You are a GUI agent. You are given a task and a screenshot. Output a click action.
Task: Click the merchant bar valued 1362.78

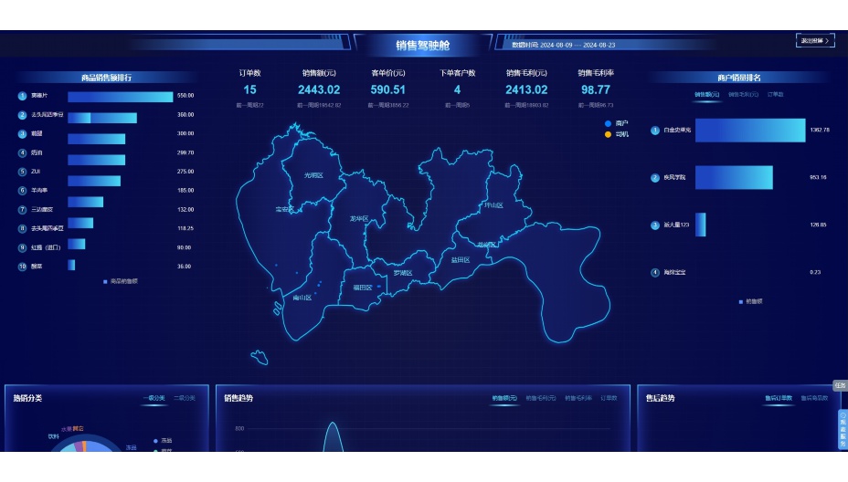pos(750,131)
